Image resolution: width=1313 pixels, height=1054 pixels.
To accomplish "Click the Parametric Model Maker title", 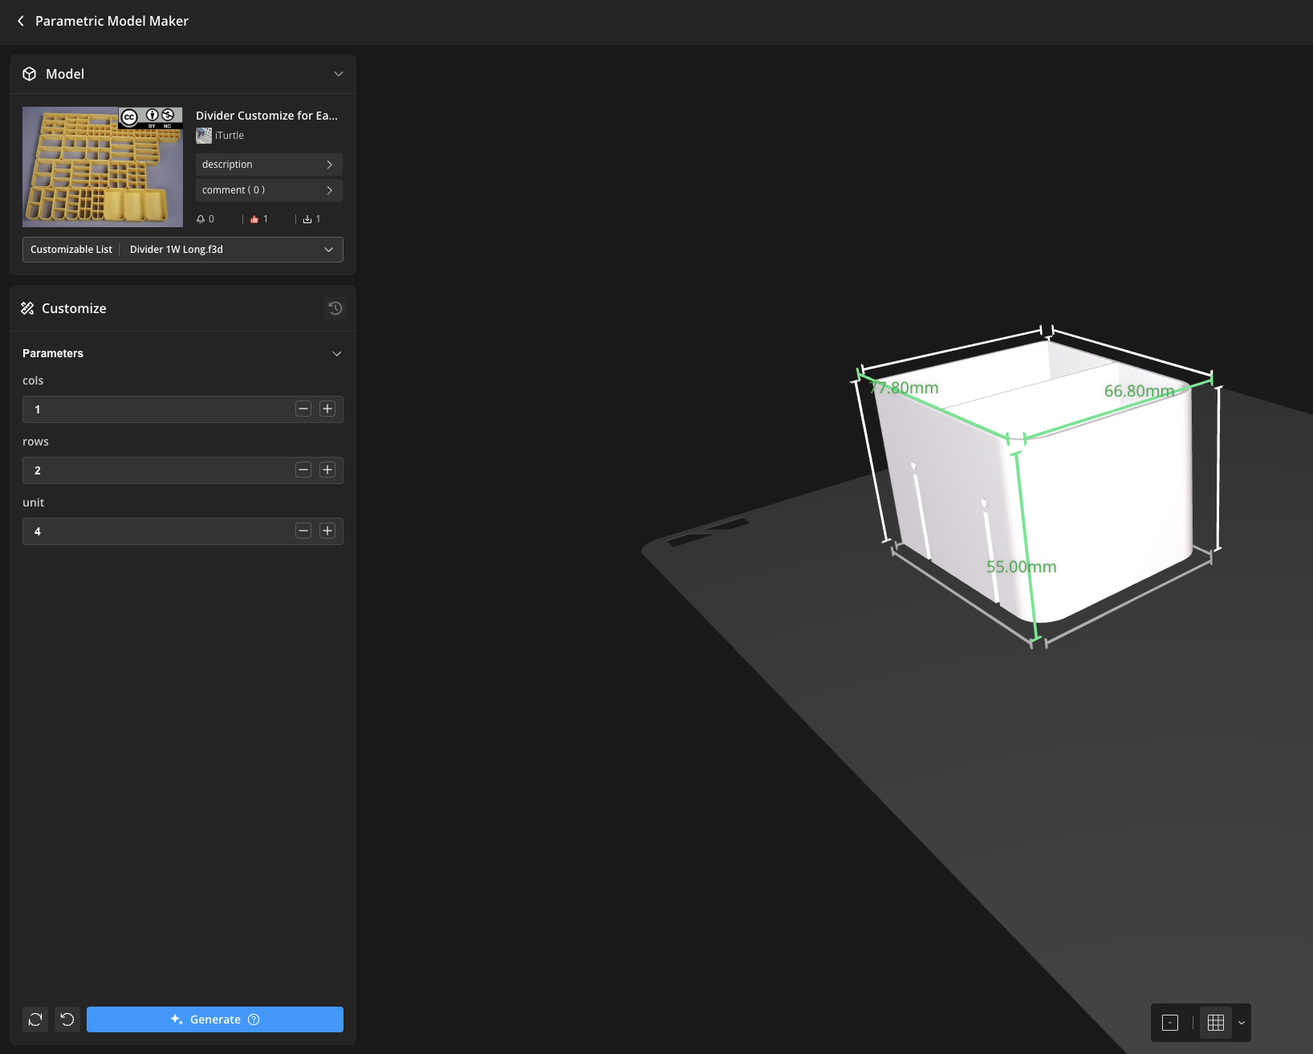I will click(112, 21).
